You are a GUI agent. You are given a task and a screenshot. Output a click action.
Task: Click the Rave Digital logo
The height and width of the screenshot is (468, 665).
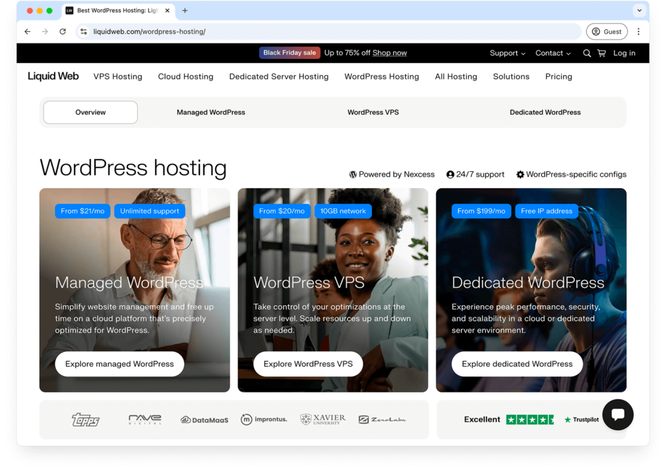(145, 419)
